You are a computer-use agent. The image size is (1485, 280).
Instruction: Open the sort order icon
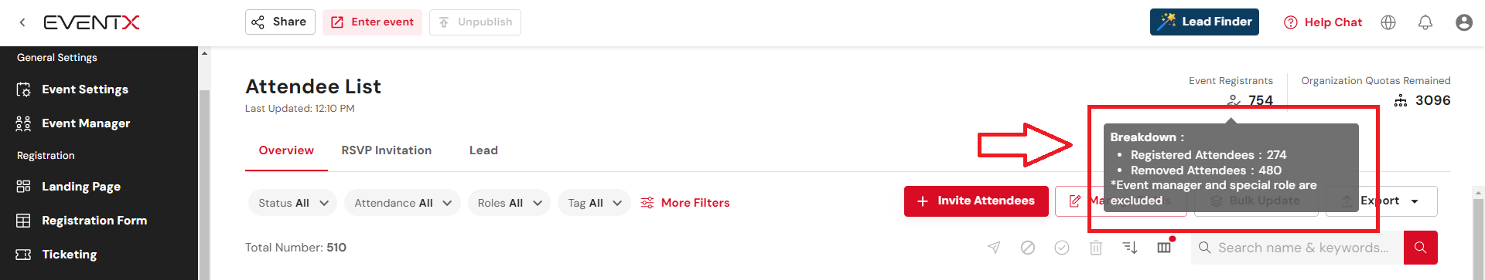tap(1130, 248)
